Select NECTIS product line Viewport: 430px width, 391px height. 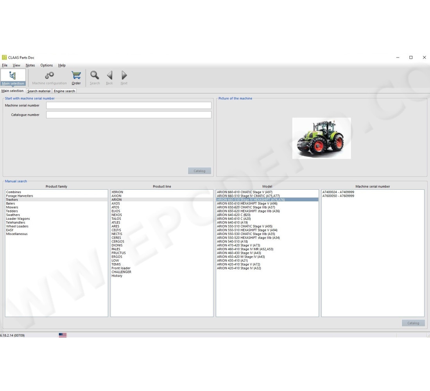162,234
